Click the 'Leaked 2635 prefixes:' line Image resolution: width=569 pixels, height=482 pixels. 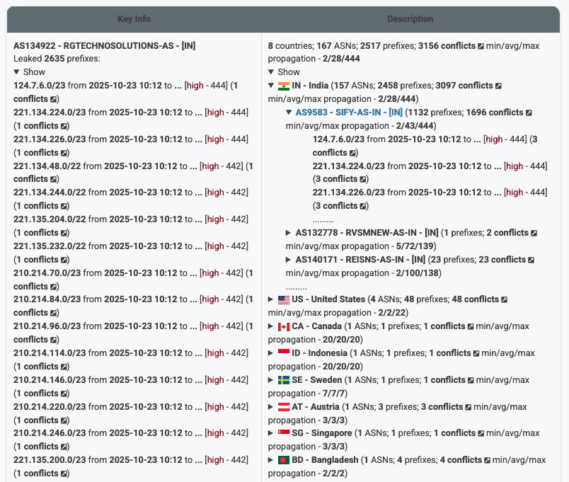tap(57, 59)
